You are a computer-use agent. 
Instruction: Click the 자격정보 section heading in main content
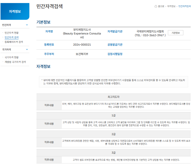pyautogui.click(x=43, y=66)
